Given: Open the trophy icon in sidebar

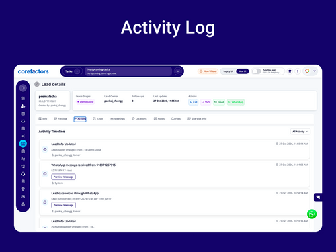Looking at the screenshot, I should pos(23,189).
